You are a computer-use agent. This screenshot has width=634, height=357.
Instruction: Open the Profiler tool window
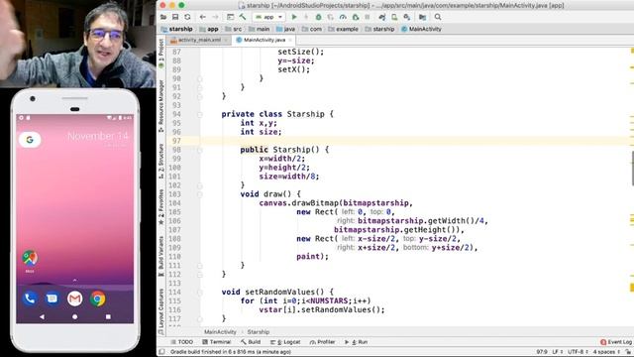coord(322,342)
